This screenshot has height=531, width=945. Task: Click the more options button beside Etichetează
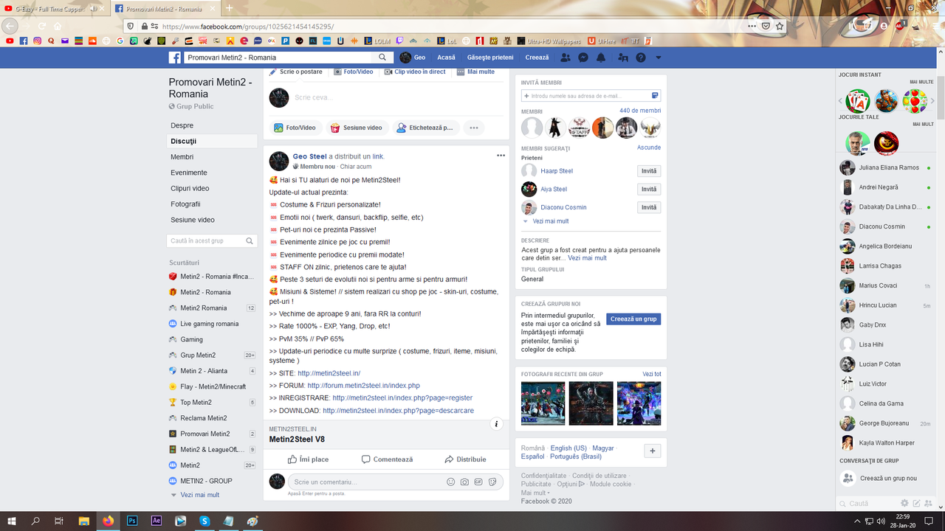coord(474,128)
